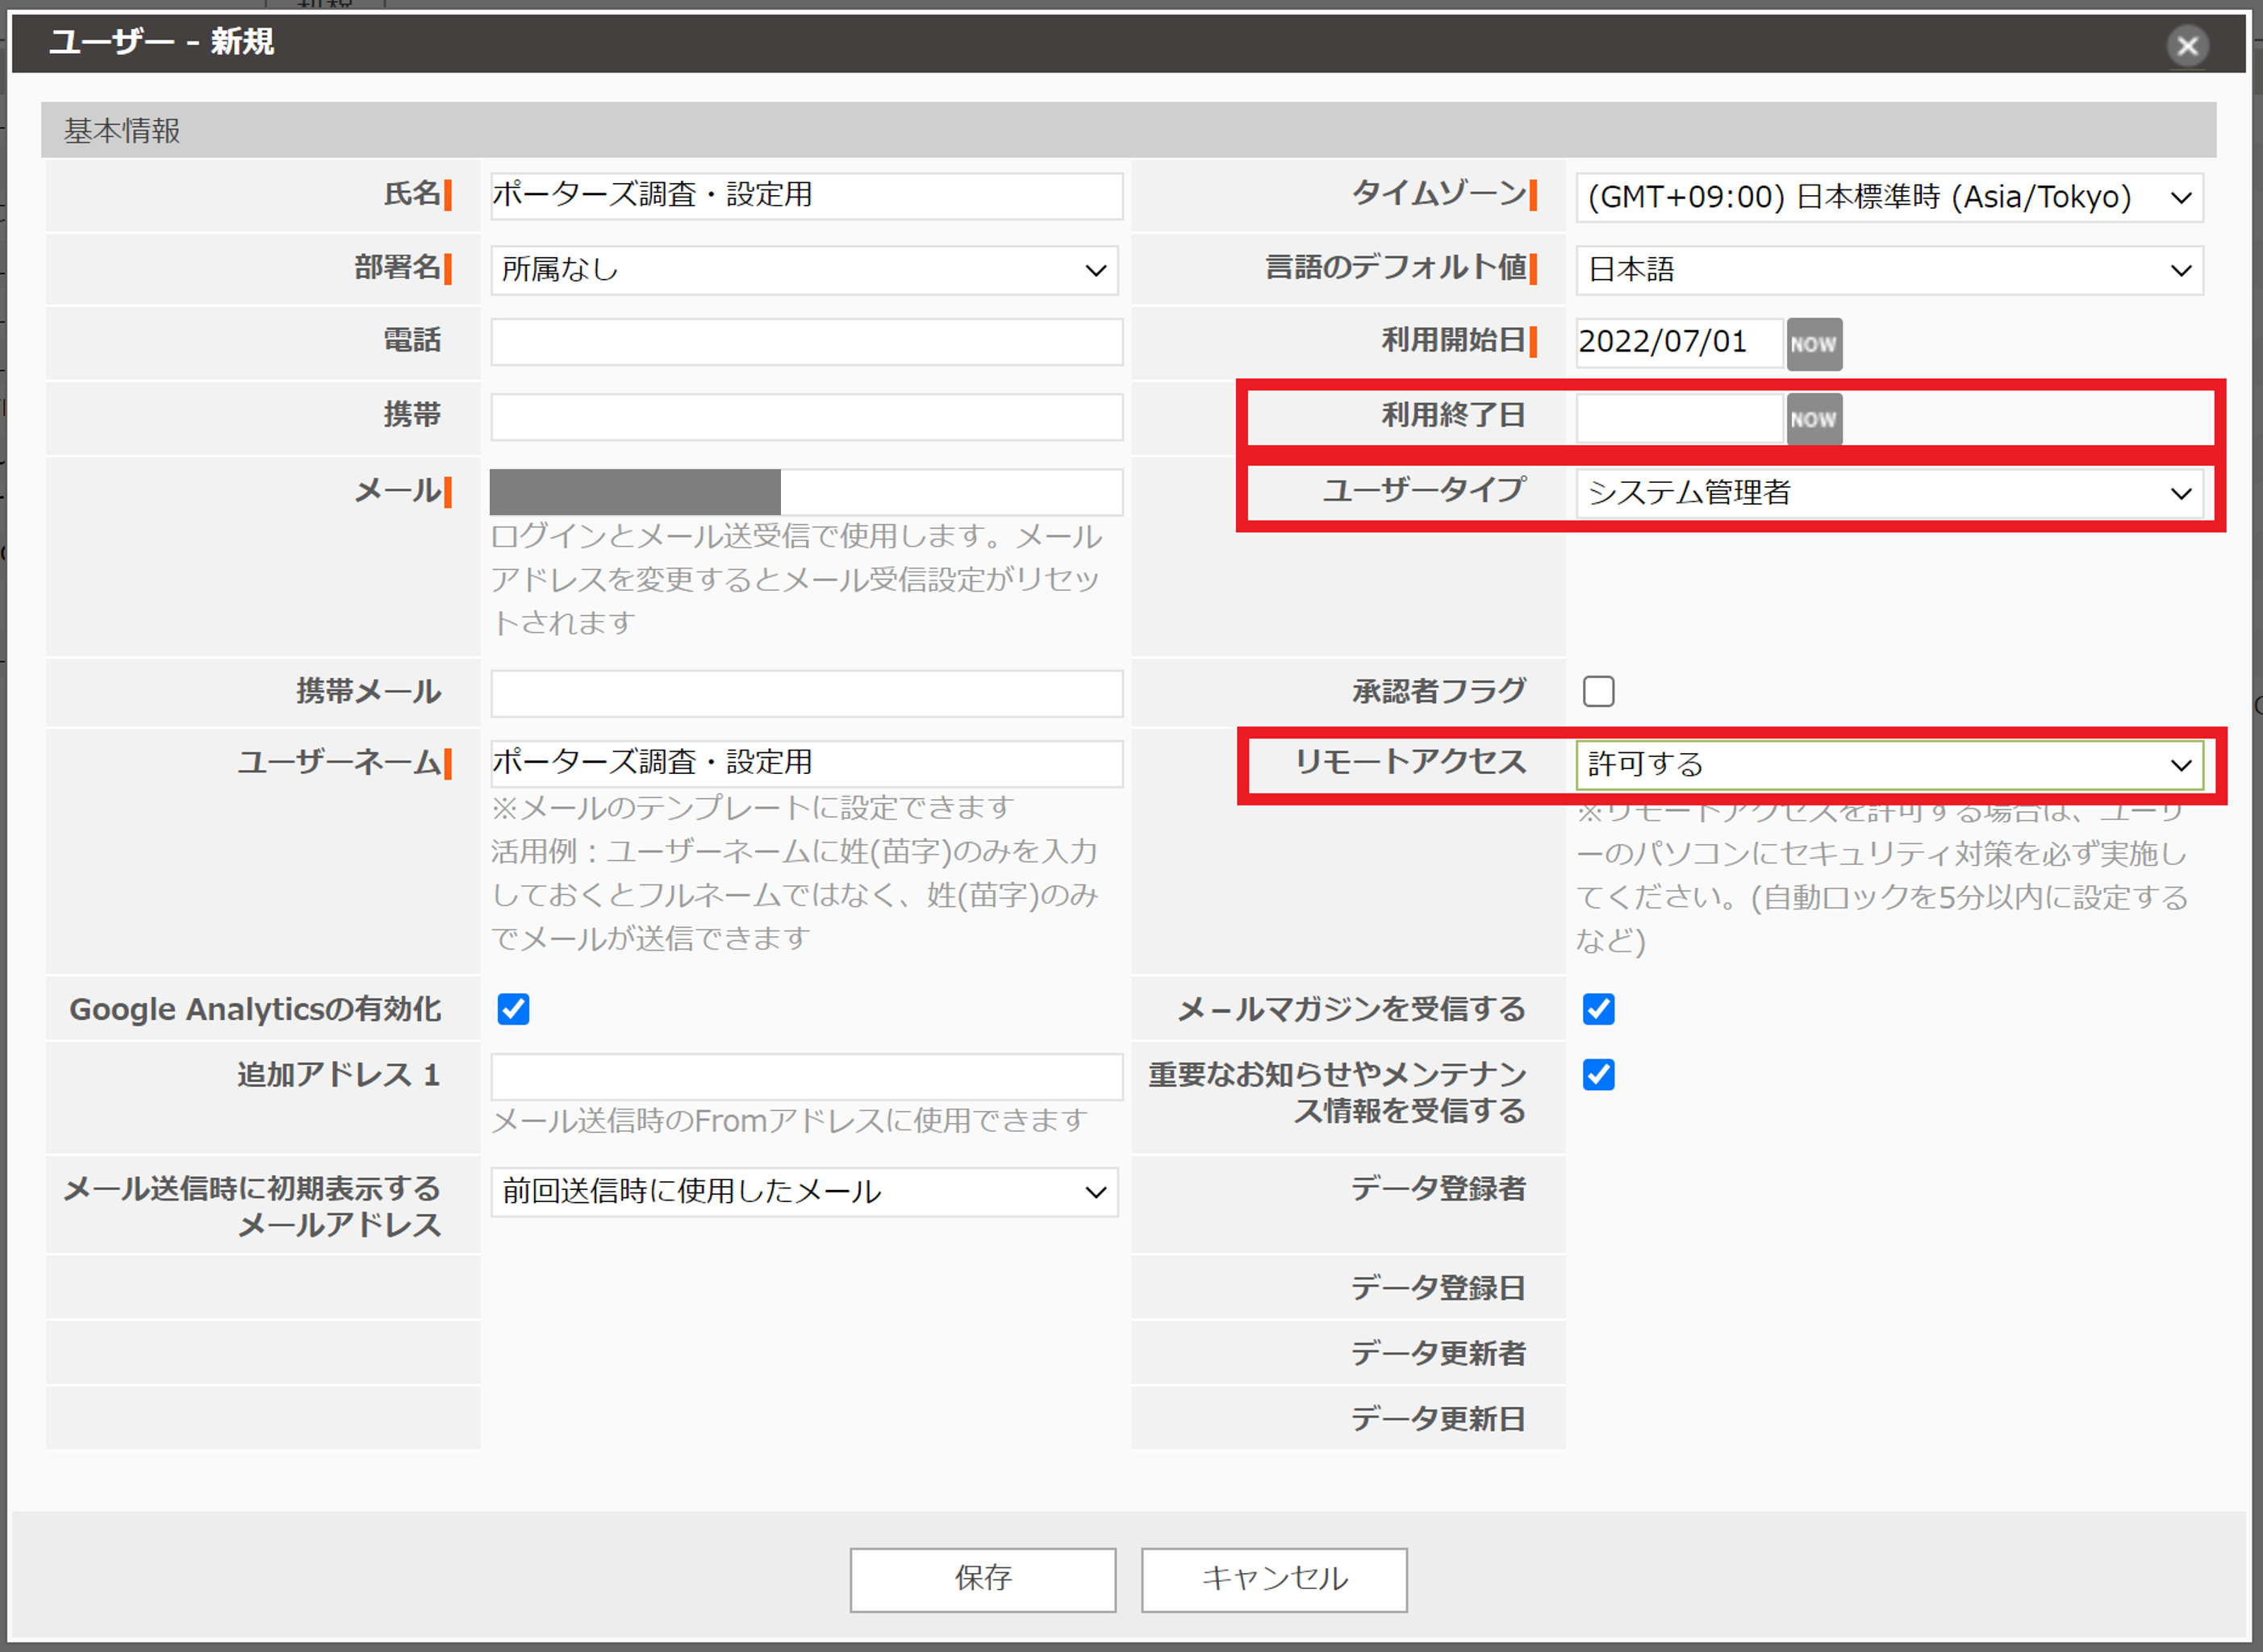2263x1652 pixels.
Task: Click the データ登録者 label
Action: [1438, 1188]
